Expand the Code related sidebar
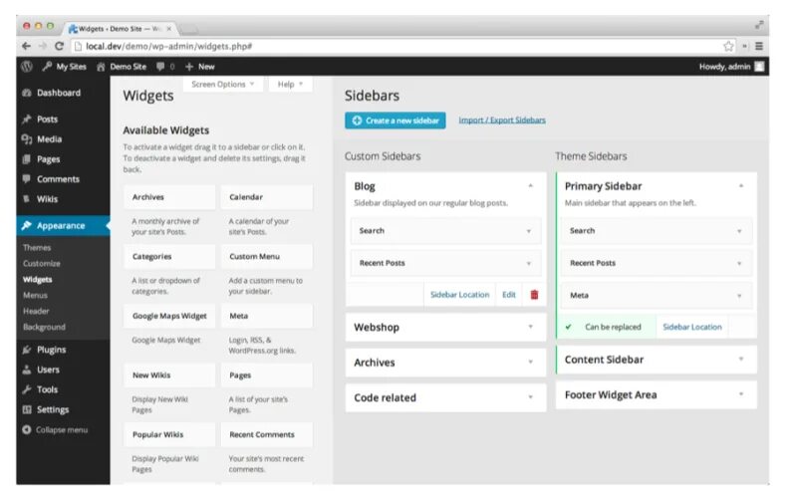 (530, 397)
